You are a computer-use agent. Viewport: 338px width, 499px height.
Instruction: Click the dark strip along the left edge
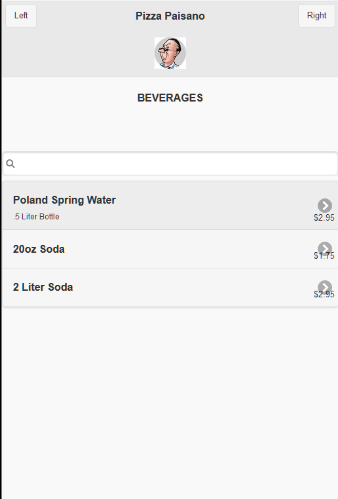[1, 249]
